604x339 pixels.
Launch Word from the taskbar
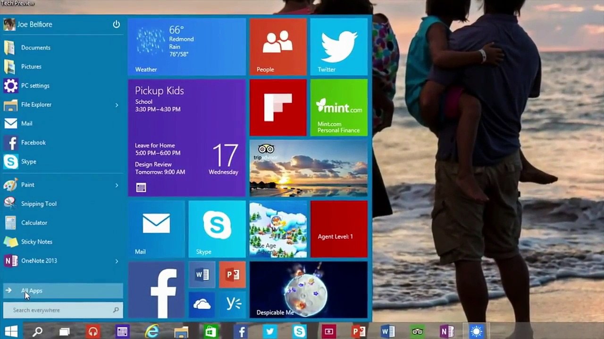(388, 331)
